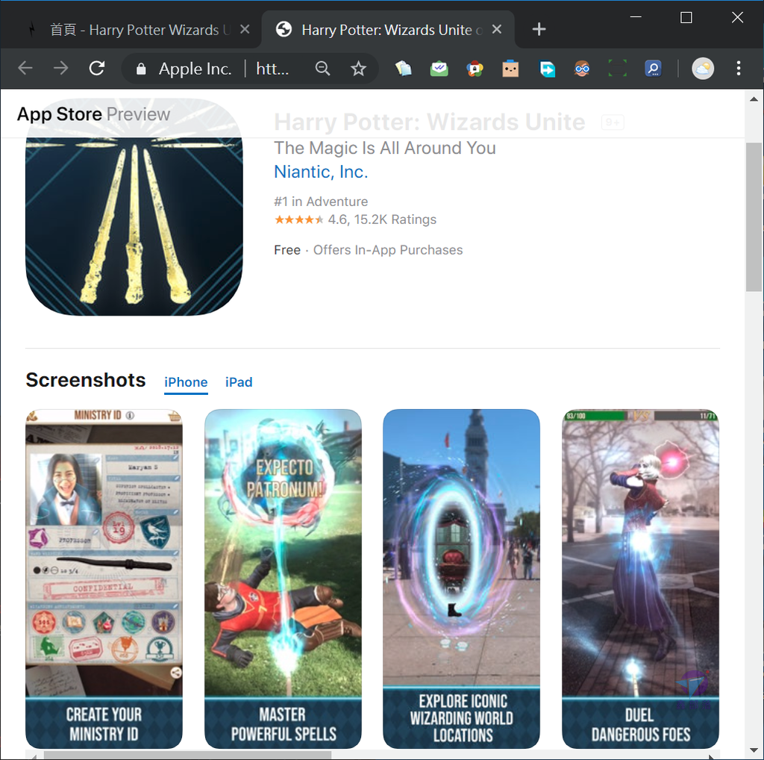Viewport: 764px width, 760px height.
Task: Minimize the Chrome window
Action: (636, 18)
